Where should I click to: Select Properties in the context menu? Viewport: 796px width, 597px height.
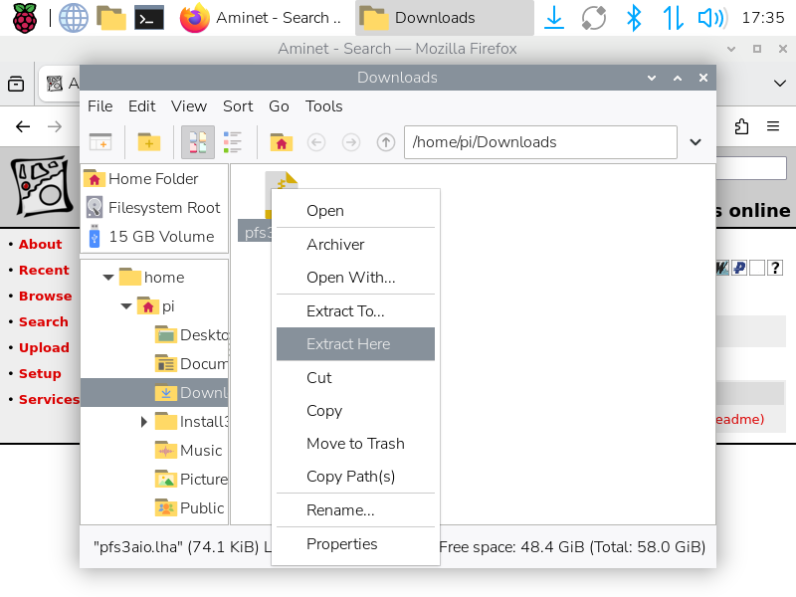[341, 544]
